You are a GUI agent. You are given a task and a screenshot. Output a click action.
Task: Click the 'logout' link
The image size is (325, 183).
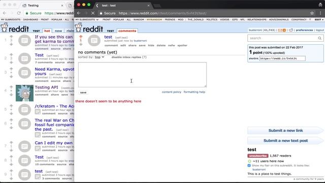(319, 30)
